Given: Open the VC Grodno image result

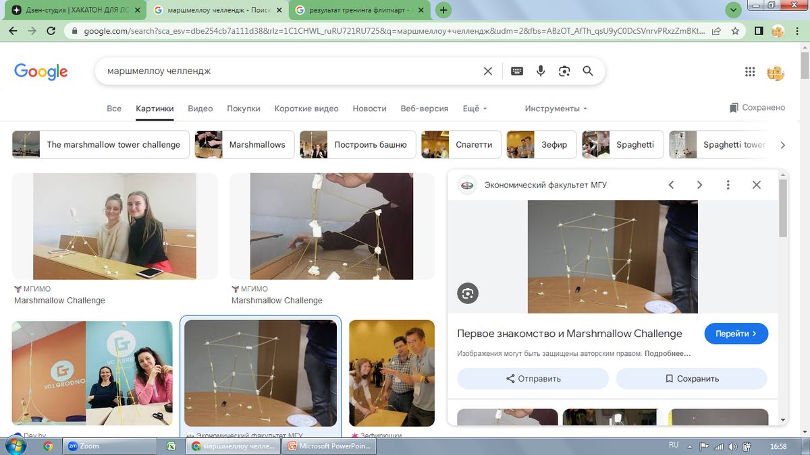Looking at the screenshot, I should click(x=92, y=373).
